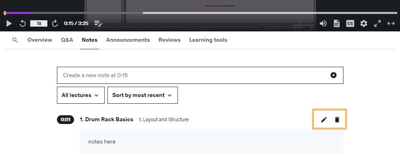The width and height of the screenshot is (400, 157).
Task: Open the Sort by most recent dropdown
Action: (x=142, y=95)
